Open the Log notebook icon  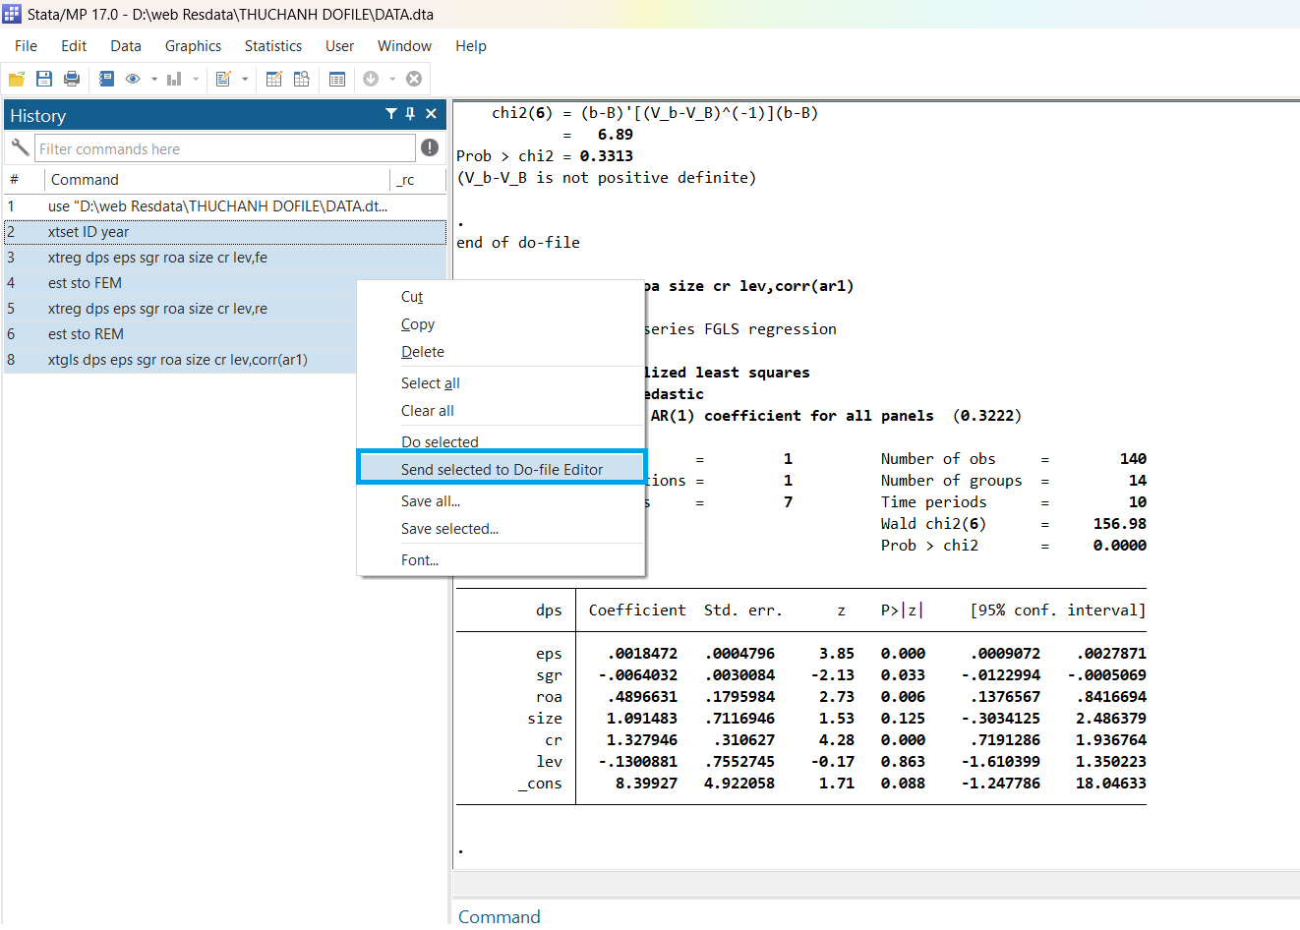(106, 79)
